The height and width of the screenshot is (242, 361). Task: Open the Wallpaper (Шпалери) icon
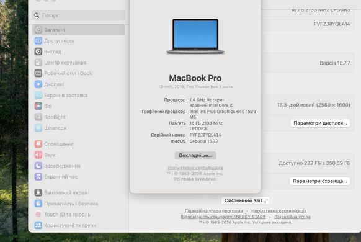click(38, 128)
